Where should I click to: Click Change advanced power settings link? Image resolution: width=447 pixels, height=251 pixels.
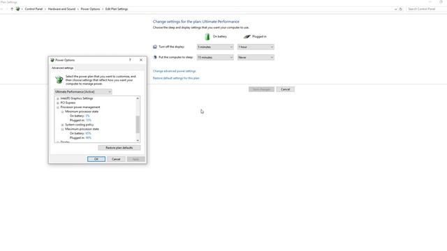pos(174,71)
